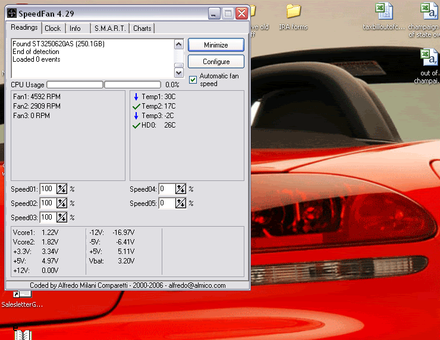Open the Charts tab
Screen dimensions: 440x340
[142, 28]
